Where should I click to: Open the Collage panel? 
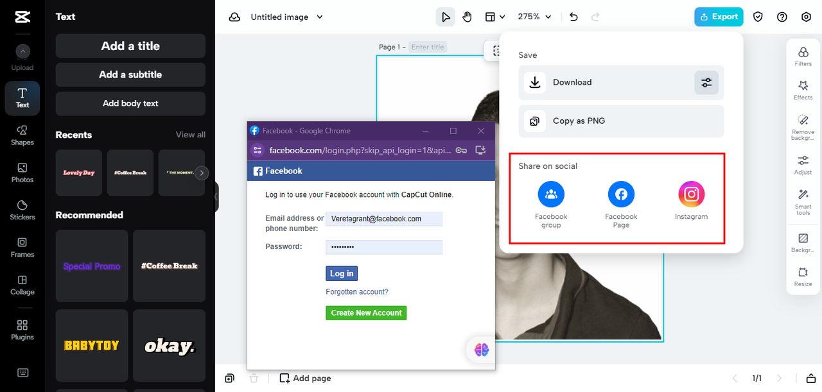click(x=22, y=284)
